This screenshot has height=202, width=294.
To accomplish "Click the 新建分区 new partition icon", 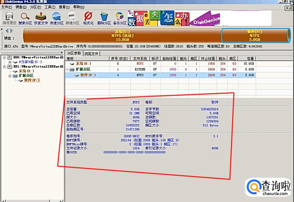I will click(72, 18).
